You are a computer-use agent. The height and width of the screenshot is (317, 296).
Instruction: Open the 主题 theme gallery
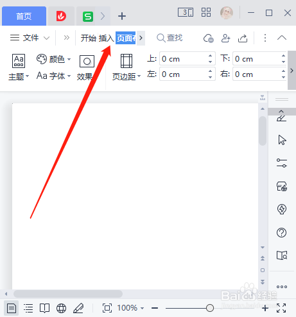pyautogui.click(x=19, y=67)
